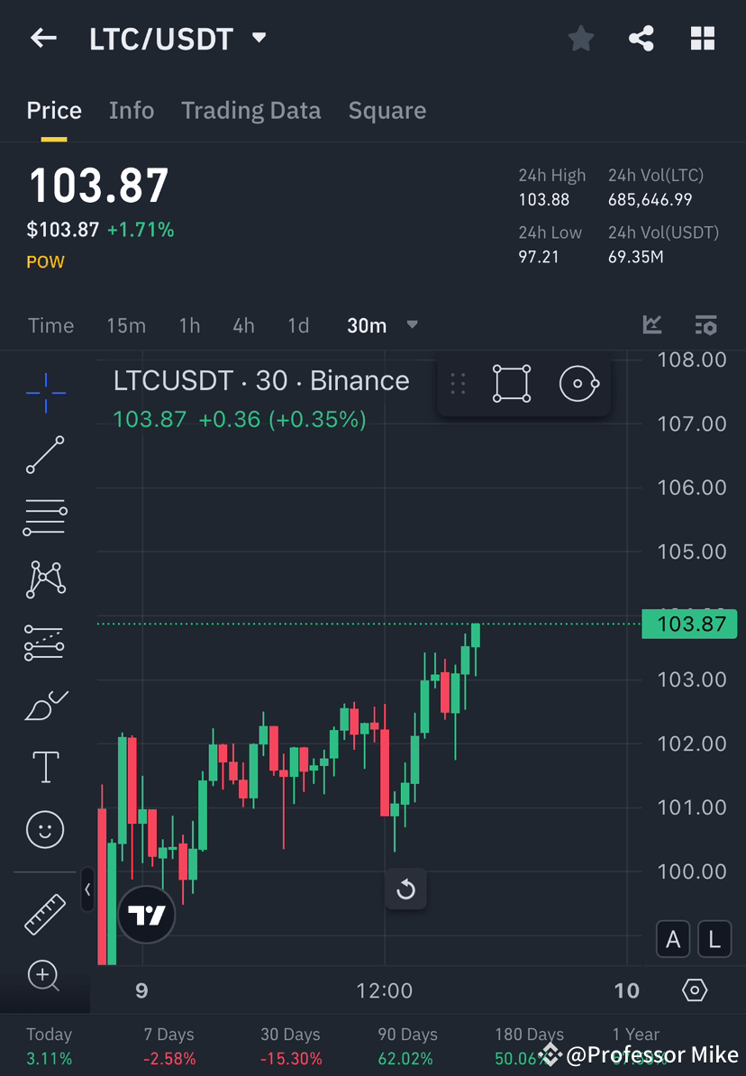
Task: Toggle LTC/USDT as a favorite star
Action: [x=580, y=38]
